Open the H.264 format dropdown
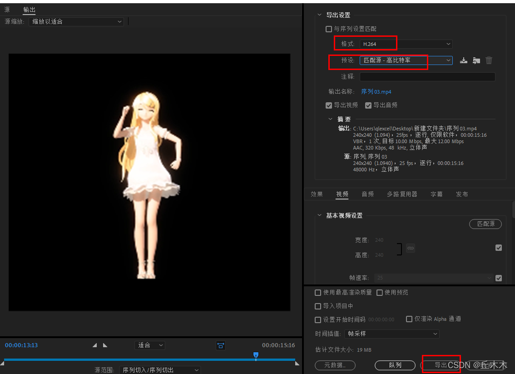Screen dimensions: 515x374 point(406,44)
